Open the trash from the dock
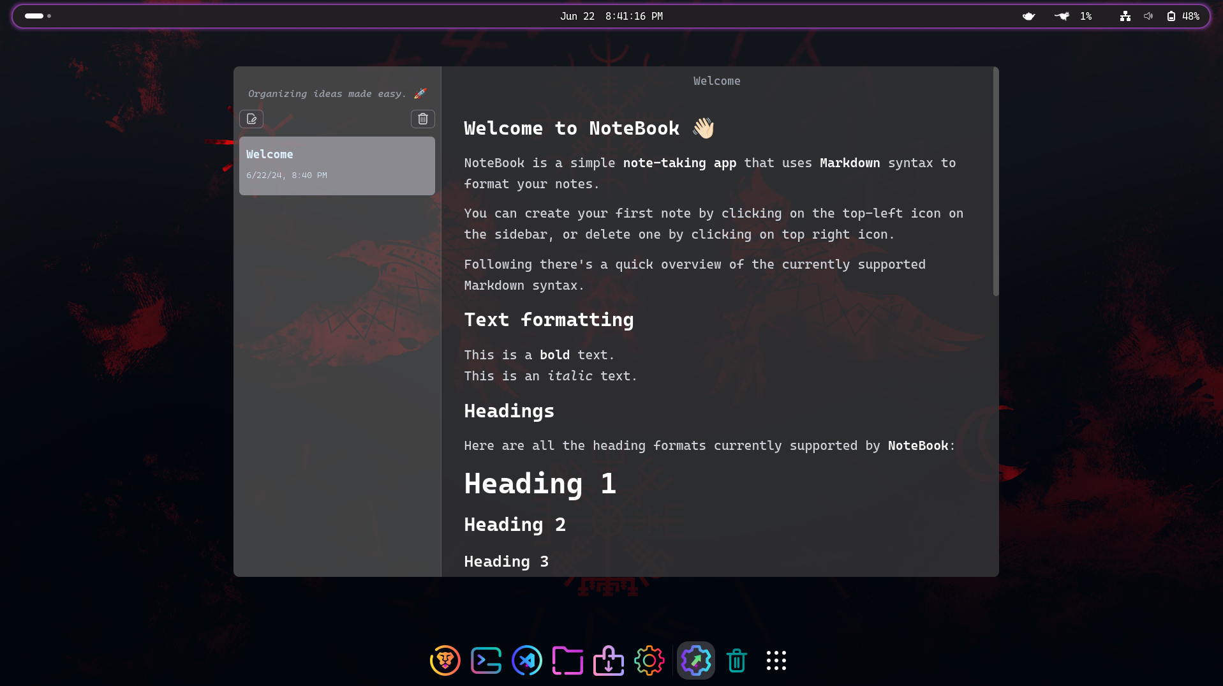Screen dimensions: 1223x686 (x=737, y=660)
